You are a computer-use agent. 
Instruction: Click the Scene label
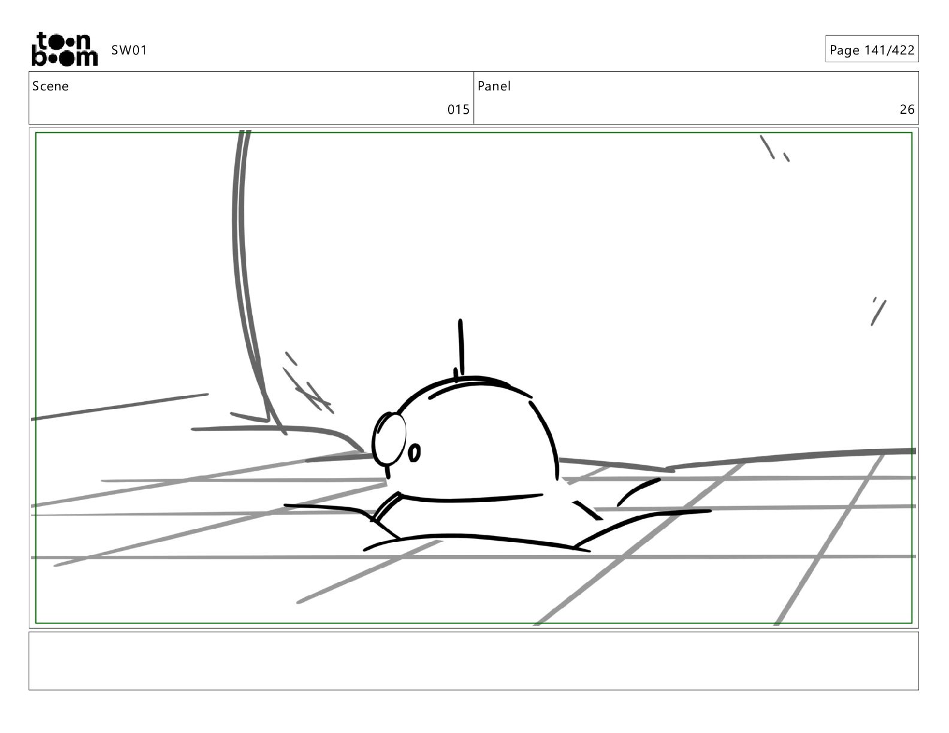50,86
